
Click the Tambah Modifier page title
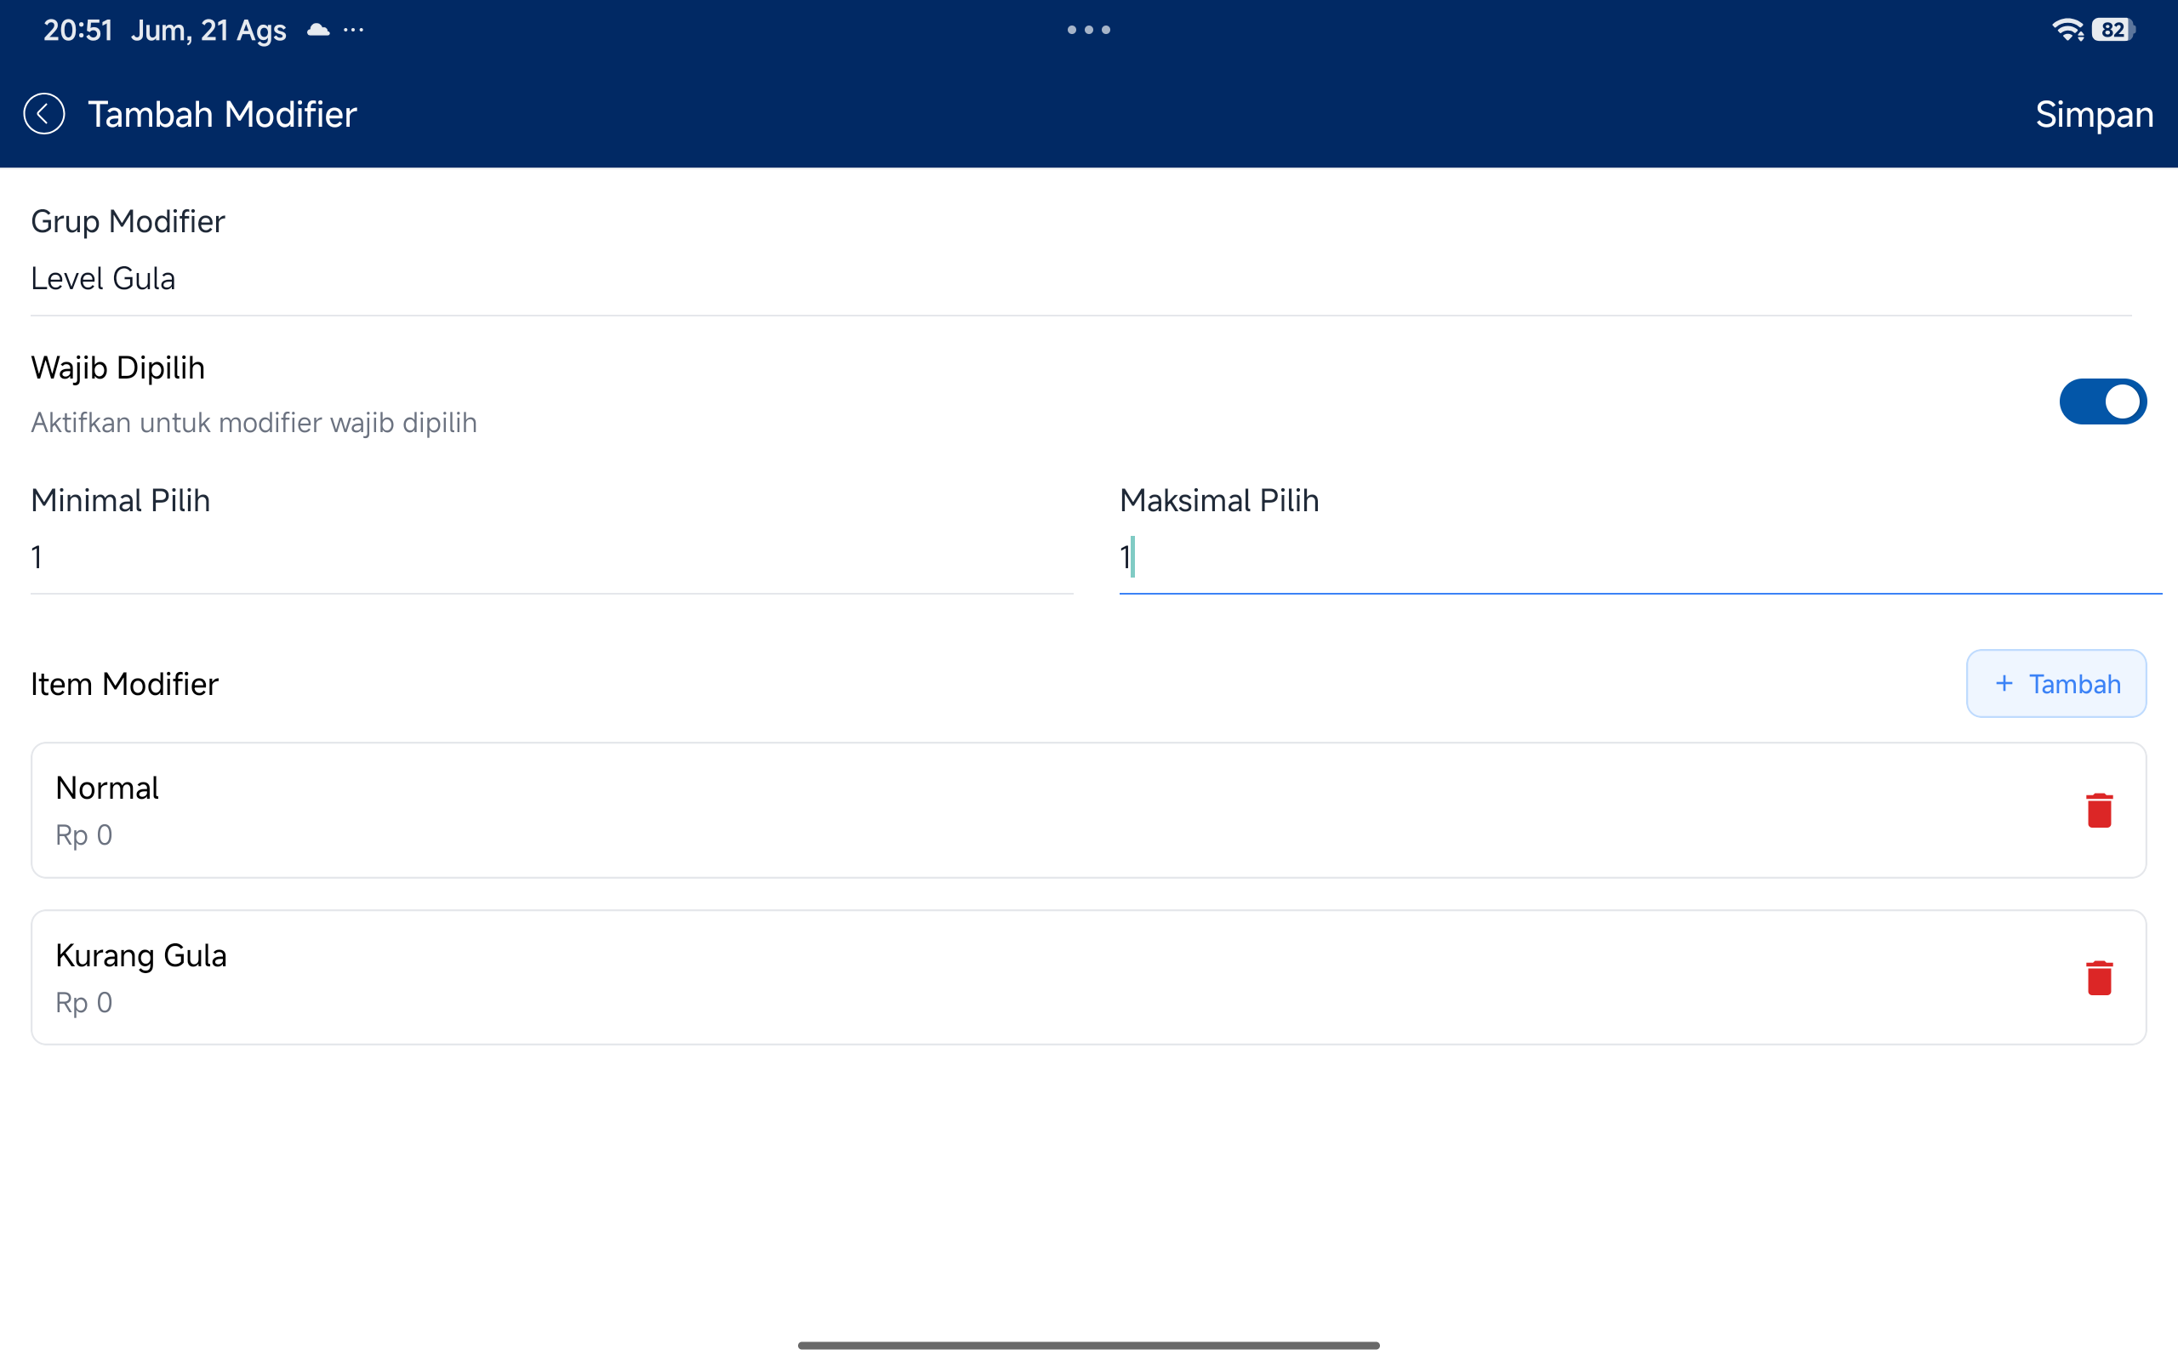pyautogui.click(x=222, y=114)
